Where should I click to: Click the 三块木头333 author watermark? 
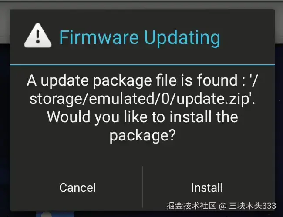(253, 206)
